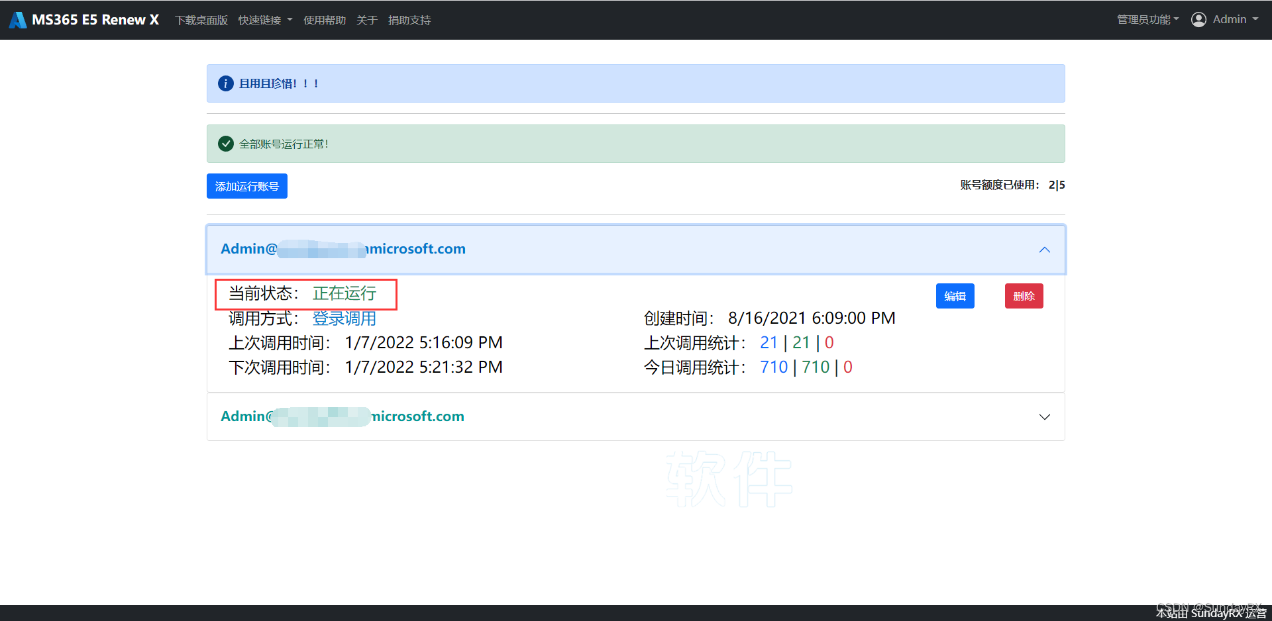Click the 添加运行账号 button

tap(246, 186)
